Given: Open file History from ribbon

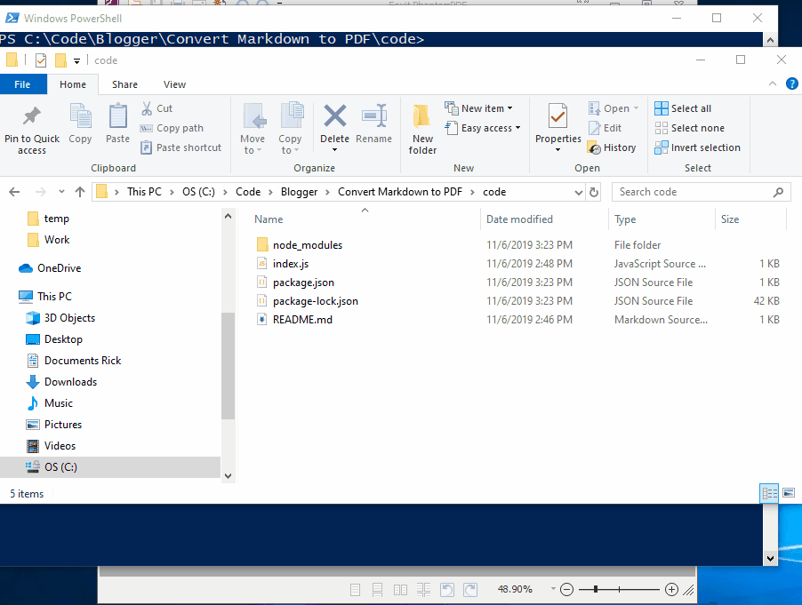Looking at the screenshot, I should tap(613, 147).
